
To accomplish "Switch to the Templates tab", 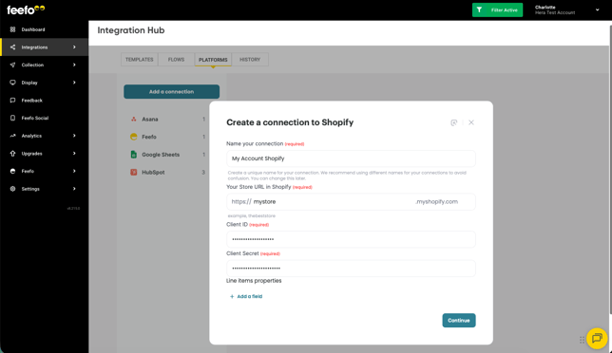I will (140, 60).
